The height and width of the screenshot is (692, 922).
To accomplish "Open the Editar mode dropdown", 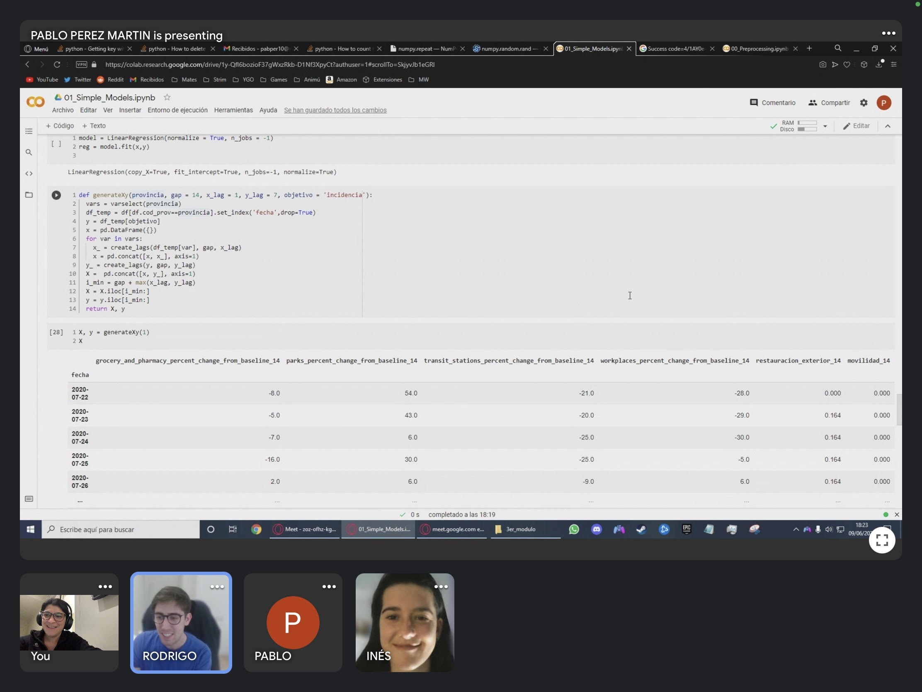I will [856, 126].
